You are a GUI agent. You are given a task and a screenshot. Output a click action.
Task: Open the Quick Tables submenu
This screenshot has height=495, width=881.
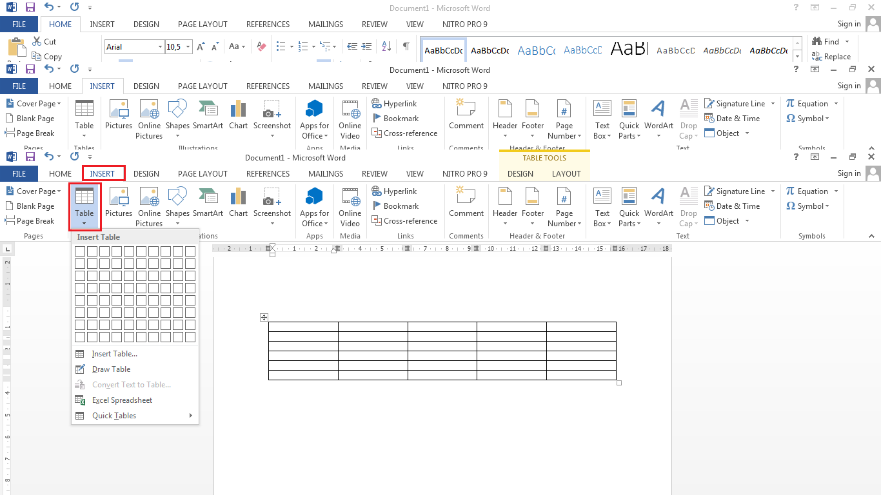pos(135,416)
